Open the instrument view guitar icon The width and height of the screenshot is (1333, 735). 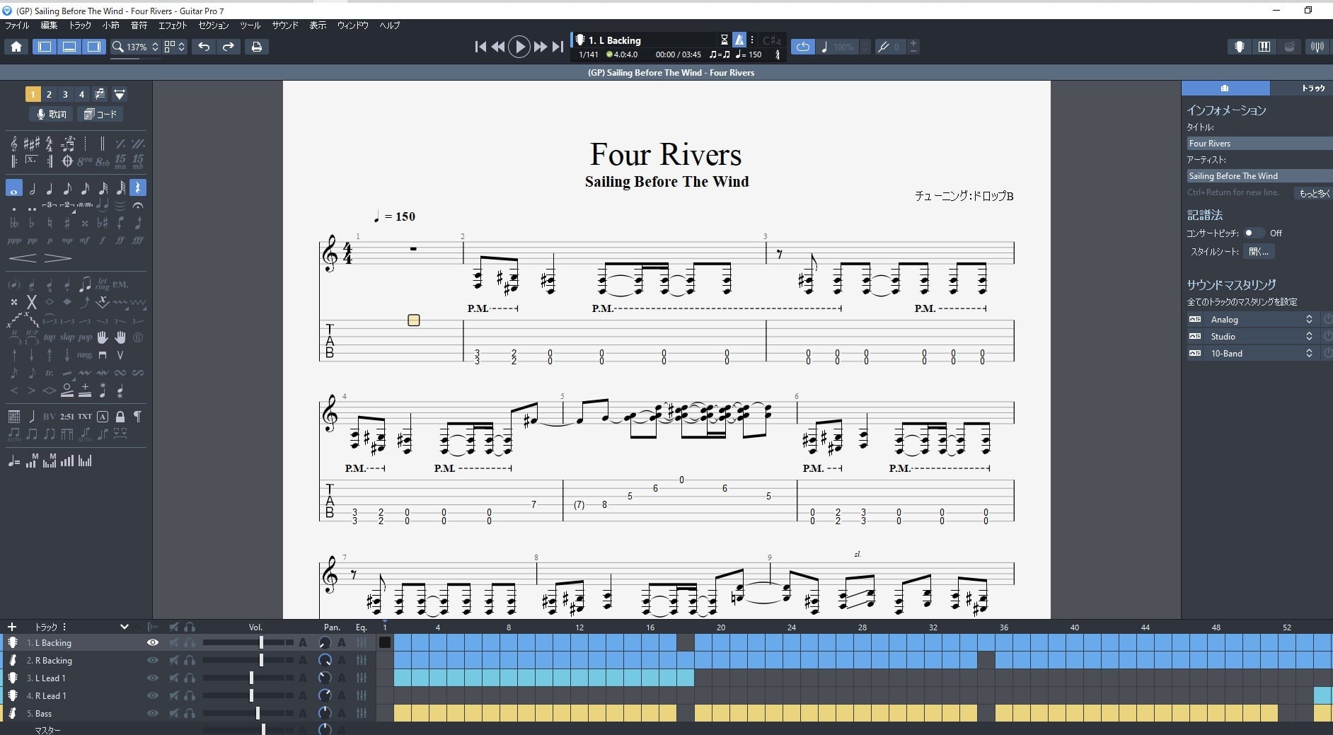[1240, 47]
